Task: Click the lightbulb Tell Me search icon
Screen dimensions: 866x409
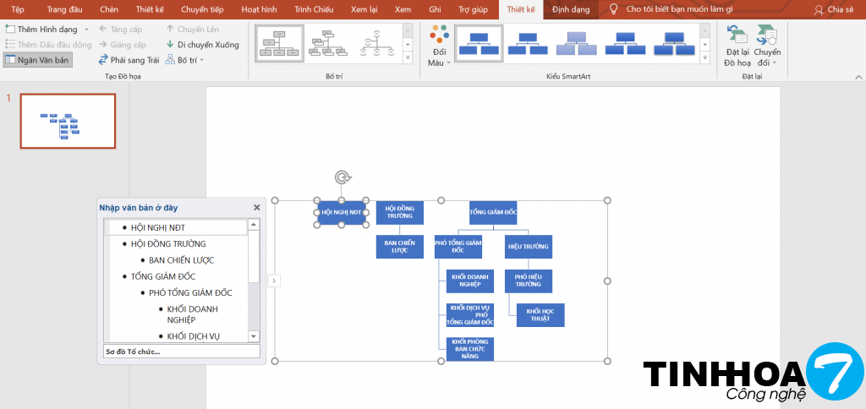Action: pos(614,8)
